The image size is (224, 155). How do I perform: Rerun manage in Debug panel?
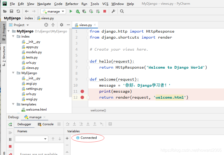(x=10, y=124)
